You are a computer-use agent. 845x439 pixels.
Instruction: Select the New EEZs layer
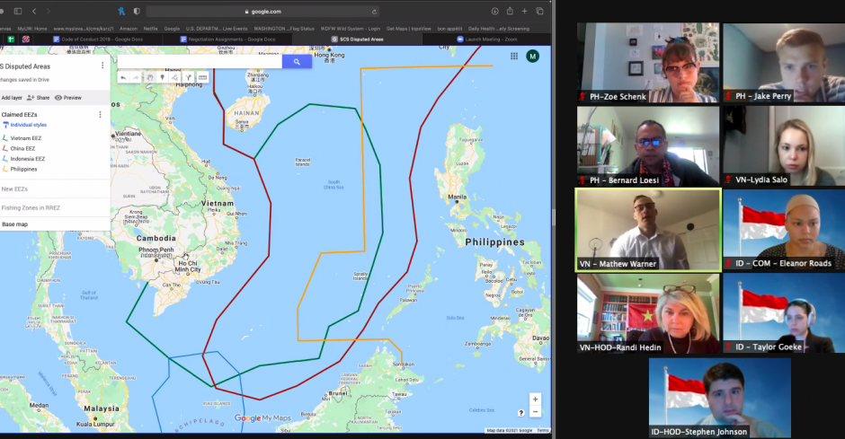pos(14,189)
